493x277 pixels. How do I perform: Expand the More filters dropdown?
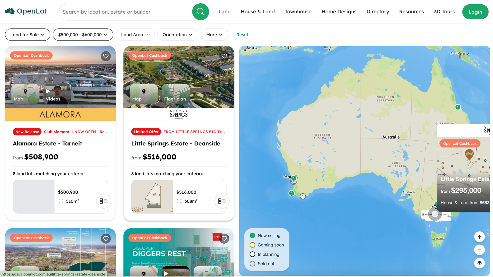click(x=214, y=35)
